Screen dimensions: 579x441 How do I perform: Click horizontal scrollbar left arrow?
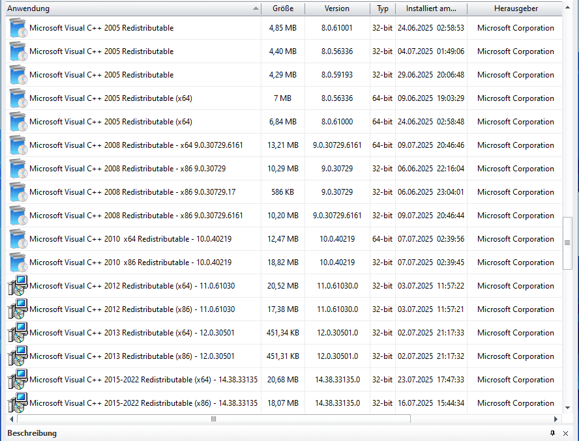(12, 419)
